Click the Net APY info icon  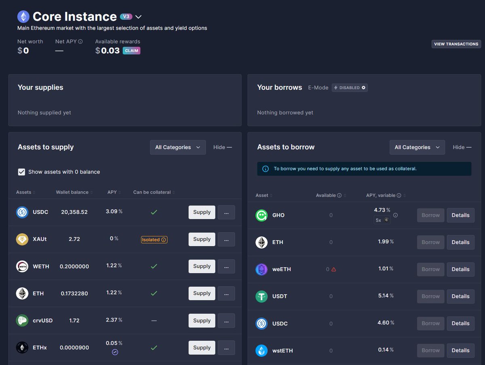tap(80, 42)
